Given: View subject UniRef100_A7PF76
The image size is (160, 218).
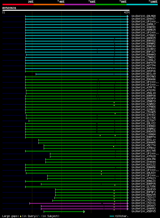Looking at the screenshot, I should (x=143, y=87).
